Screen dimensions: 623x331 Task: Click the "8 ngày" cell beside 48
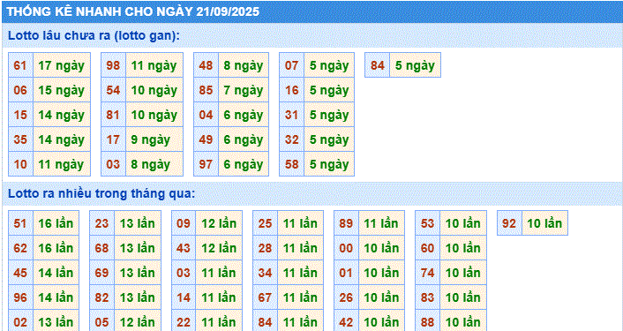coord(244,65)
